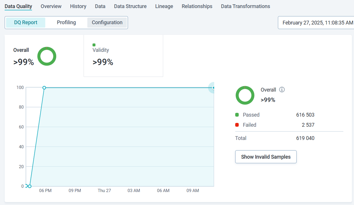Select the circled data point at chart start
The height and width of the screenshot is (205, 354).
[x=26, y=186]
